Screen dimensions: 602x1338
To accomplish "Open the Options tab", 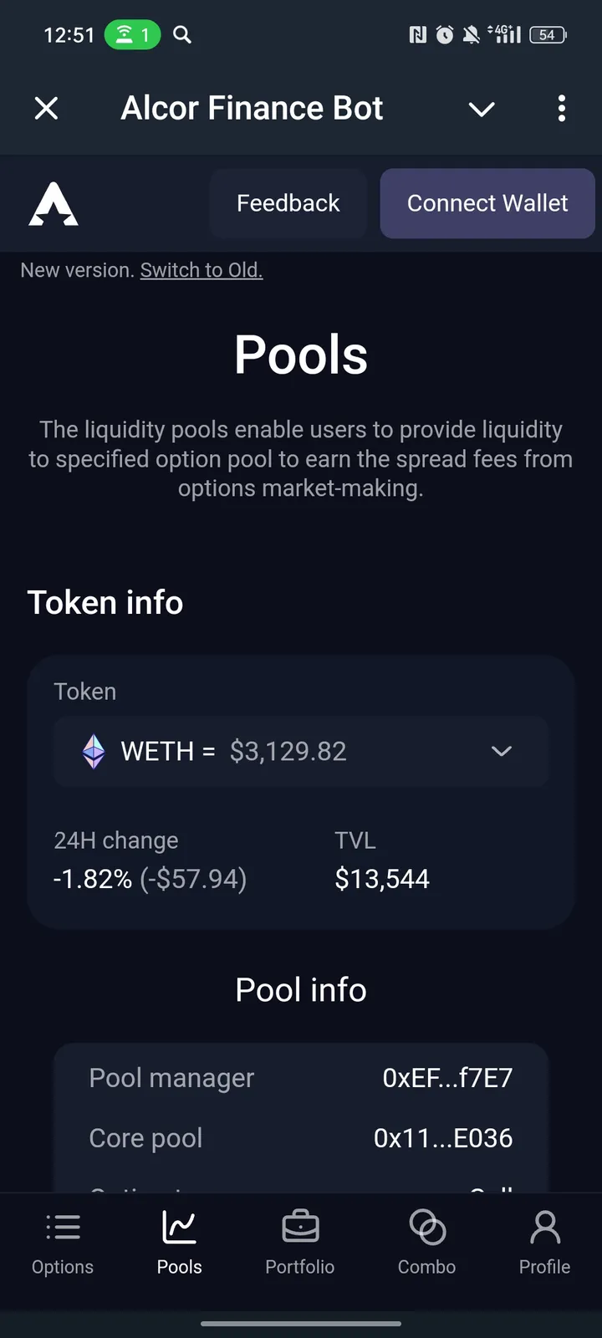I will pos(63,1243).
